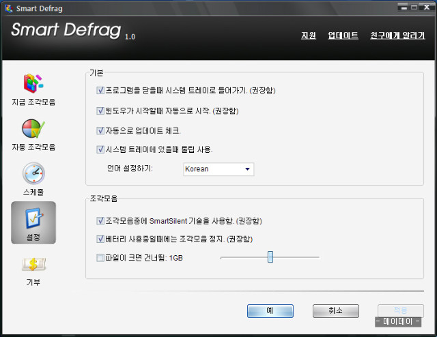
Task: Click the 업데이트 (Update) link
Action: click(343, 35)
